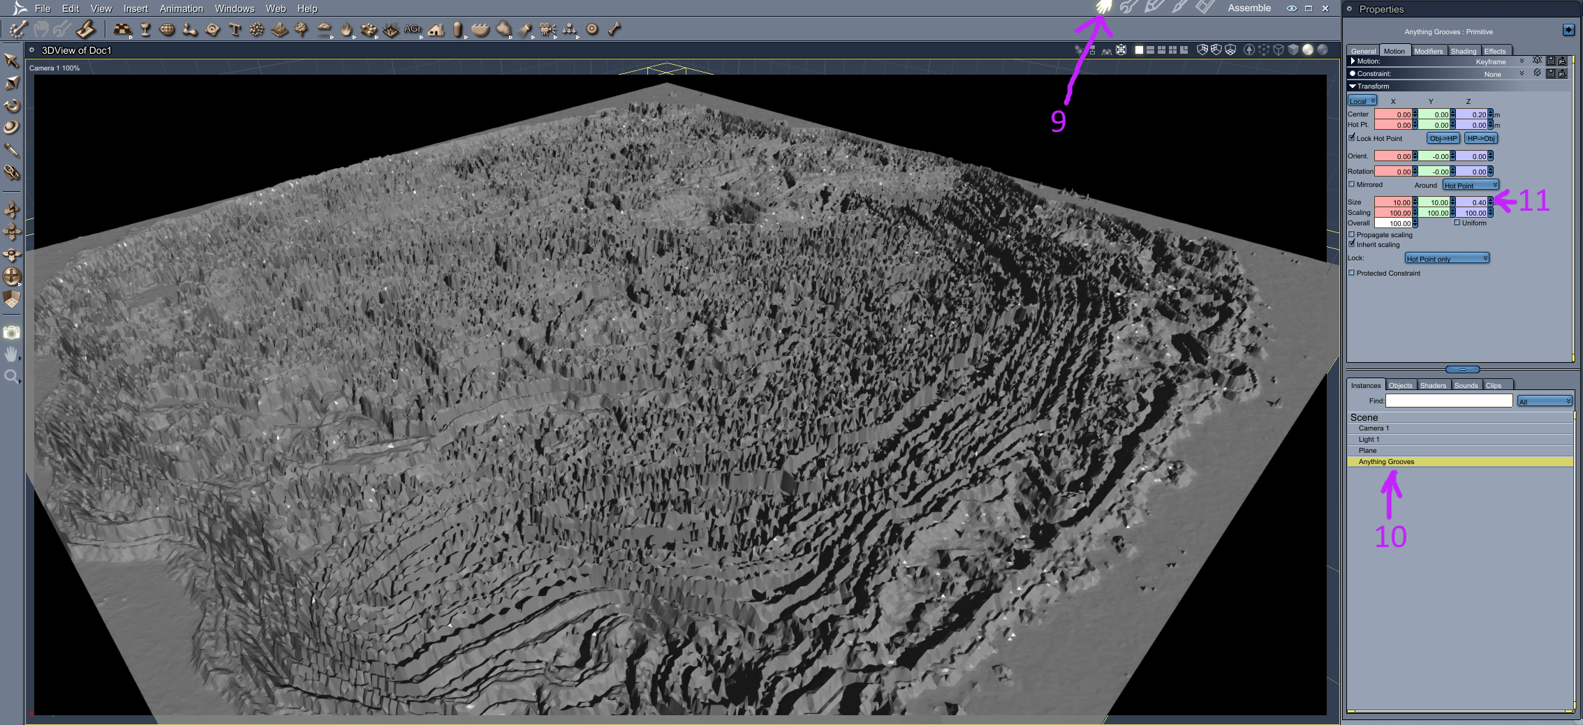The image size is (1583, 725).
Task: Open the Lock 'Hot Point only' dropdown
Action: coord(1446,258)
